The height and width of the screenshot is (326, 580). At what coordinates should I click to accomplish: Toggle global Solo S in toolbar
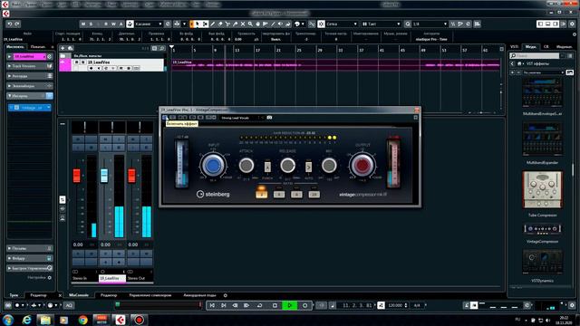[x=91, y=24]
